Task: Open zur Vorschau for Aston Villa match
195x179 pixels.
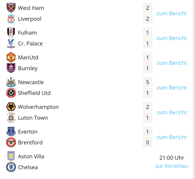Action: (172, 166)
